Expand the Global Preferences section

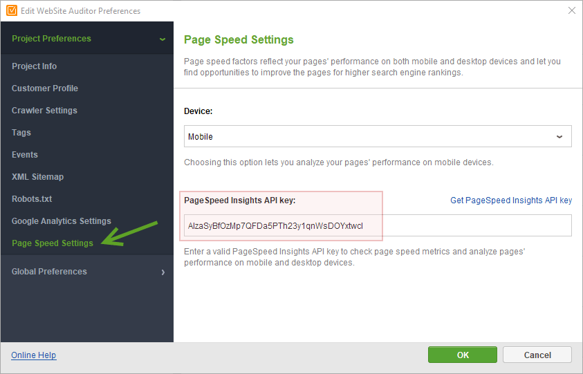[x=163, y=272]
